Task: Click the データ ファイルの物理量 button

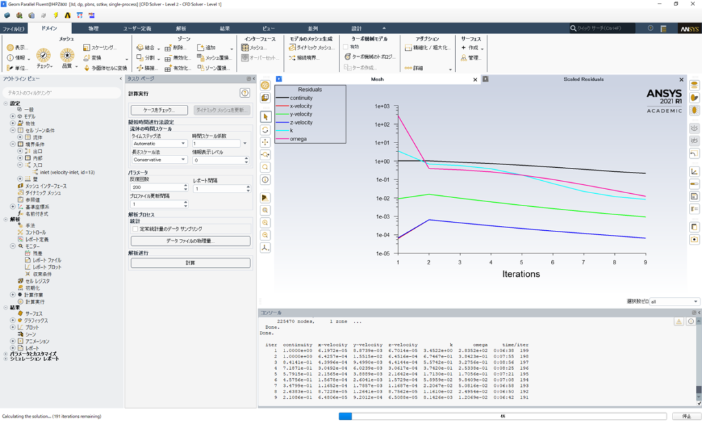Action: click(191, 241)
